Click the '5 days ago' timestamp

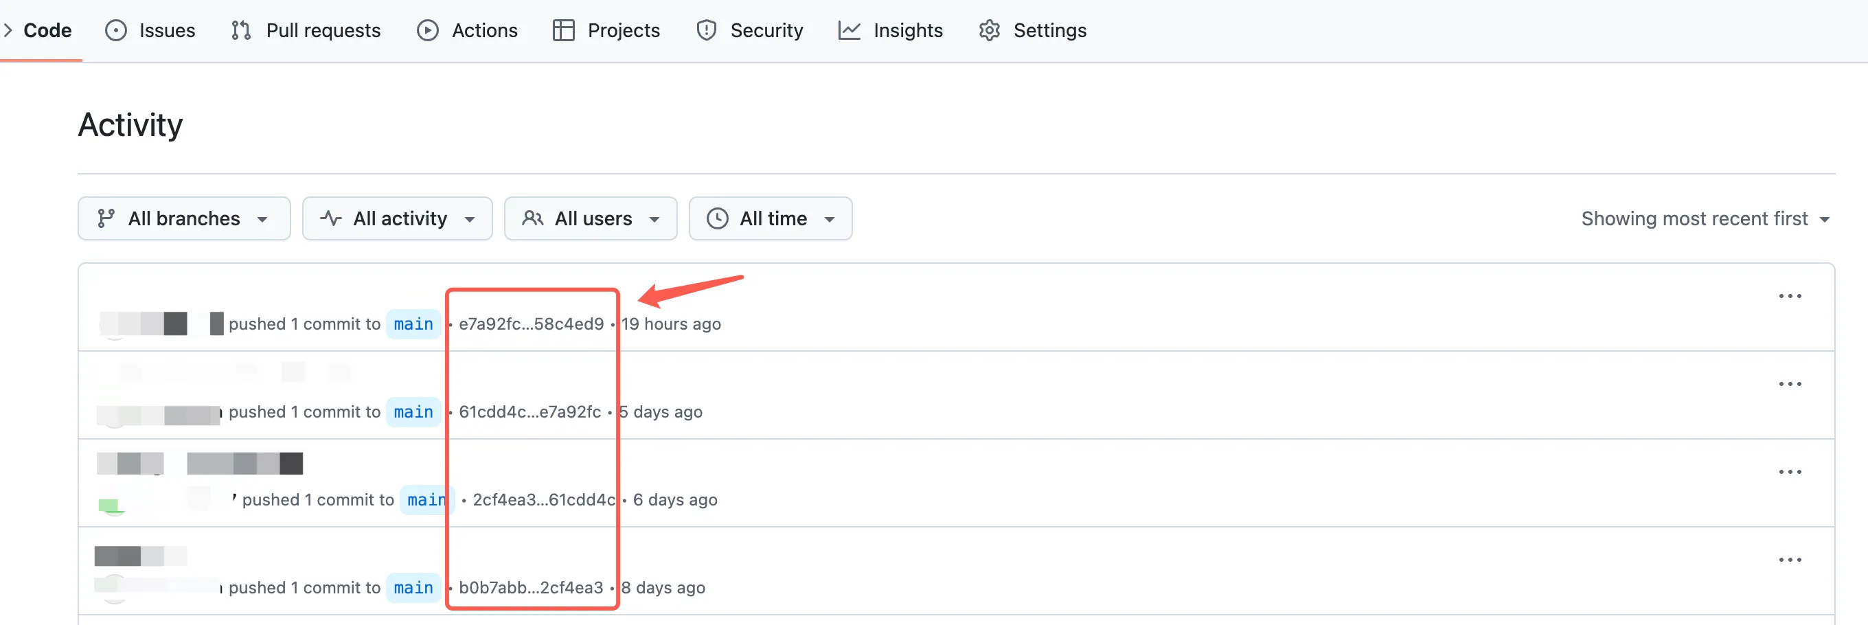[661, 412]
